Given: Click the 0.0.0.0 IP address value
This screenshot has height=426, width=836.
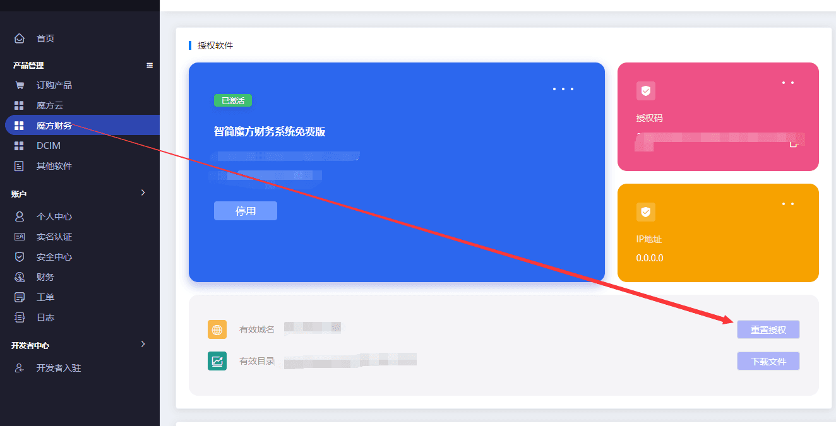Looking at the screenshot, I should [650, 258].
